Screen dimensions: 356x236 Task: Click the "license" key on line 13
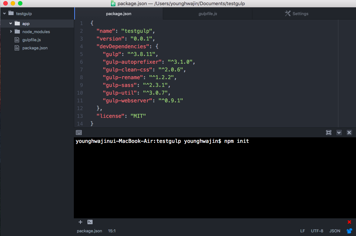click(111, 116)
